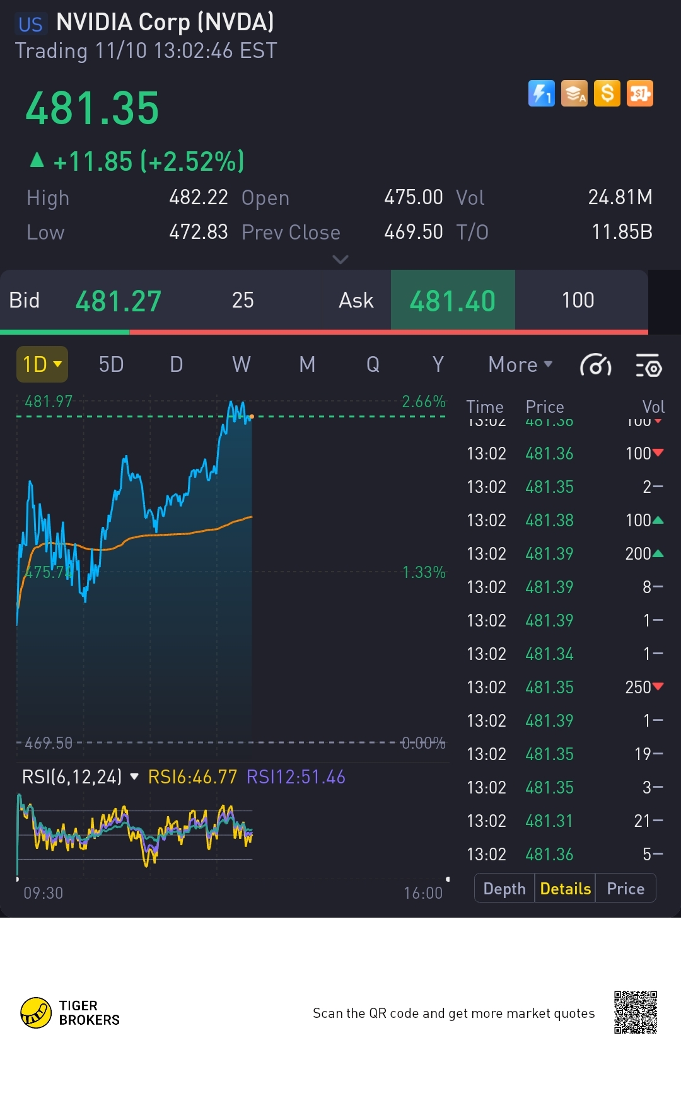Viewport: 681px width, 1108px height.
Task: Switch to the Depth tab
Action: coord(504,889)
